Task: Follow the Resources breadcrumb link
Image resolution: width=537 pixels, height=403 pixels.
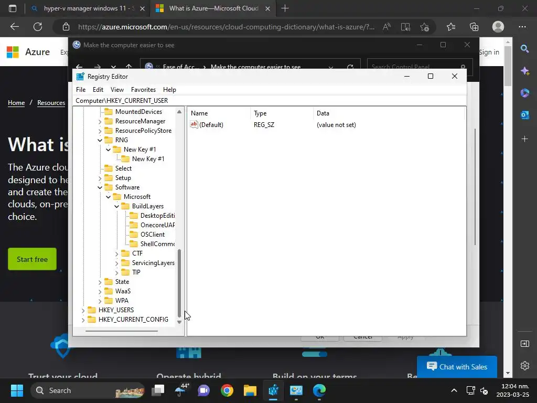Action: 51,102
